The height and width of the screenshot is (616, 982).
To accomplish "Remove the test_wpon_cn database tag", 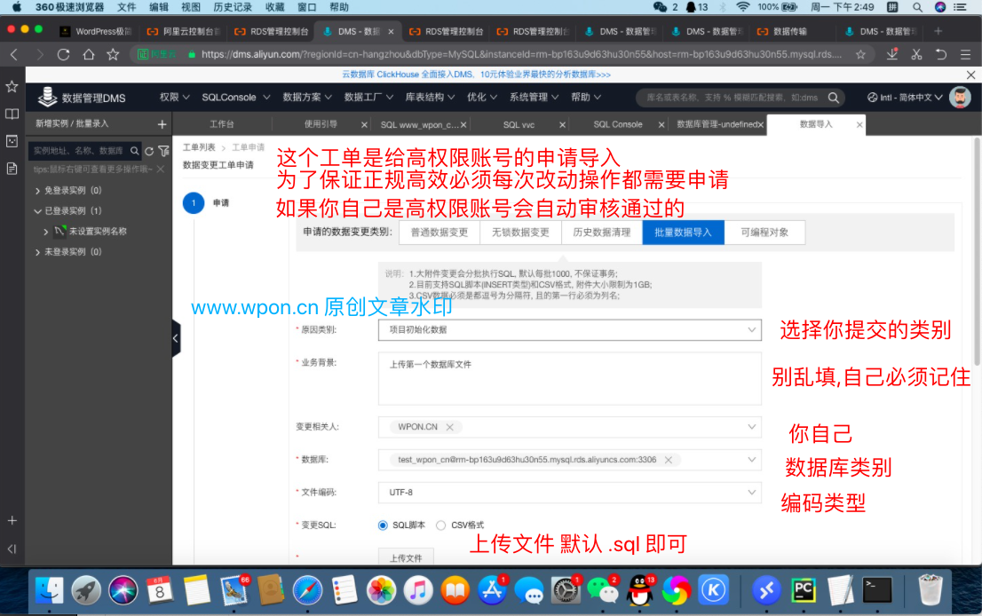I will point(669,460).
